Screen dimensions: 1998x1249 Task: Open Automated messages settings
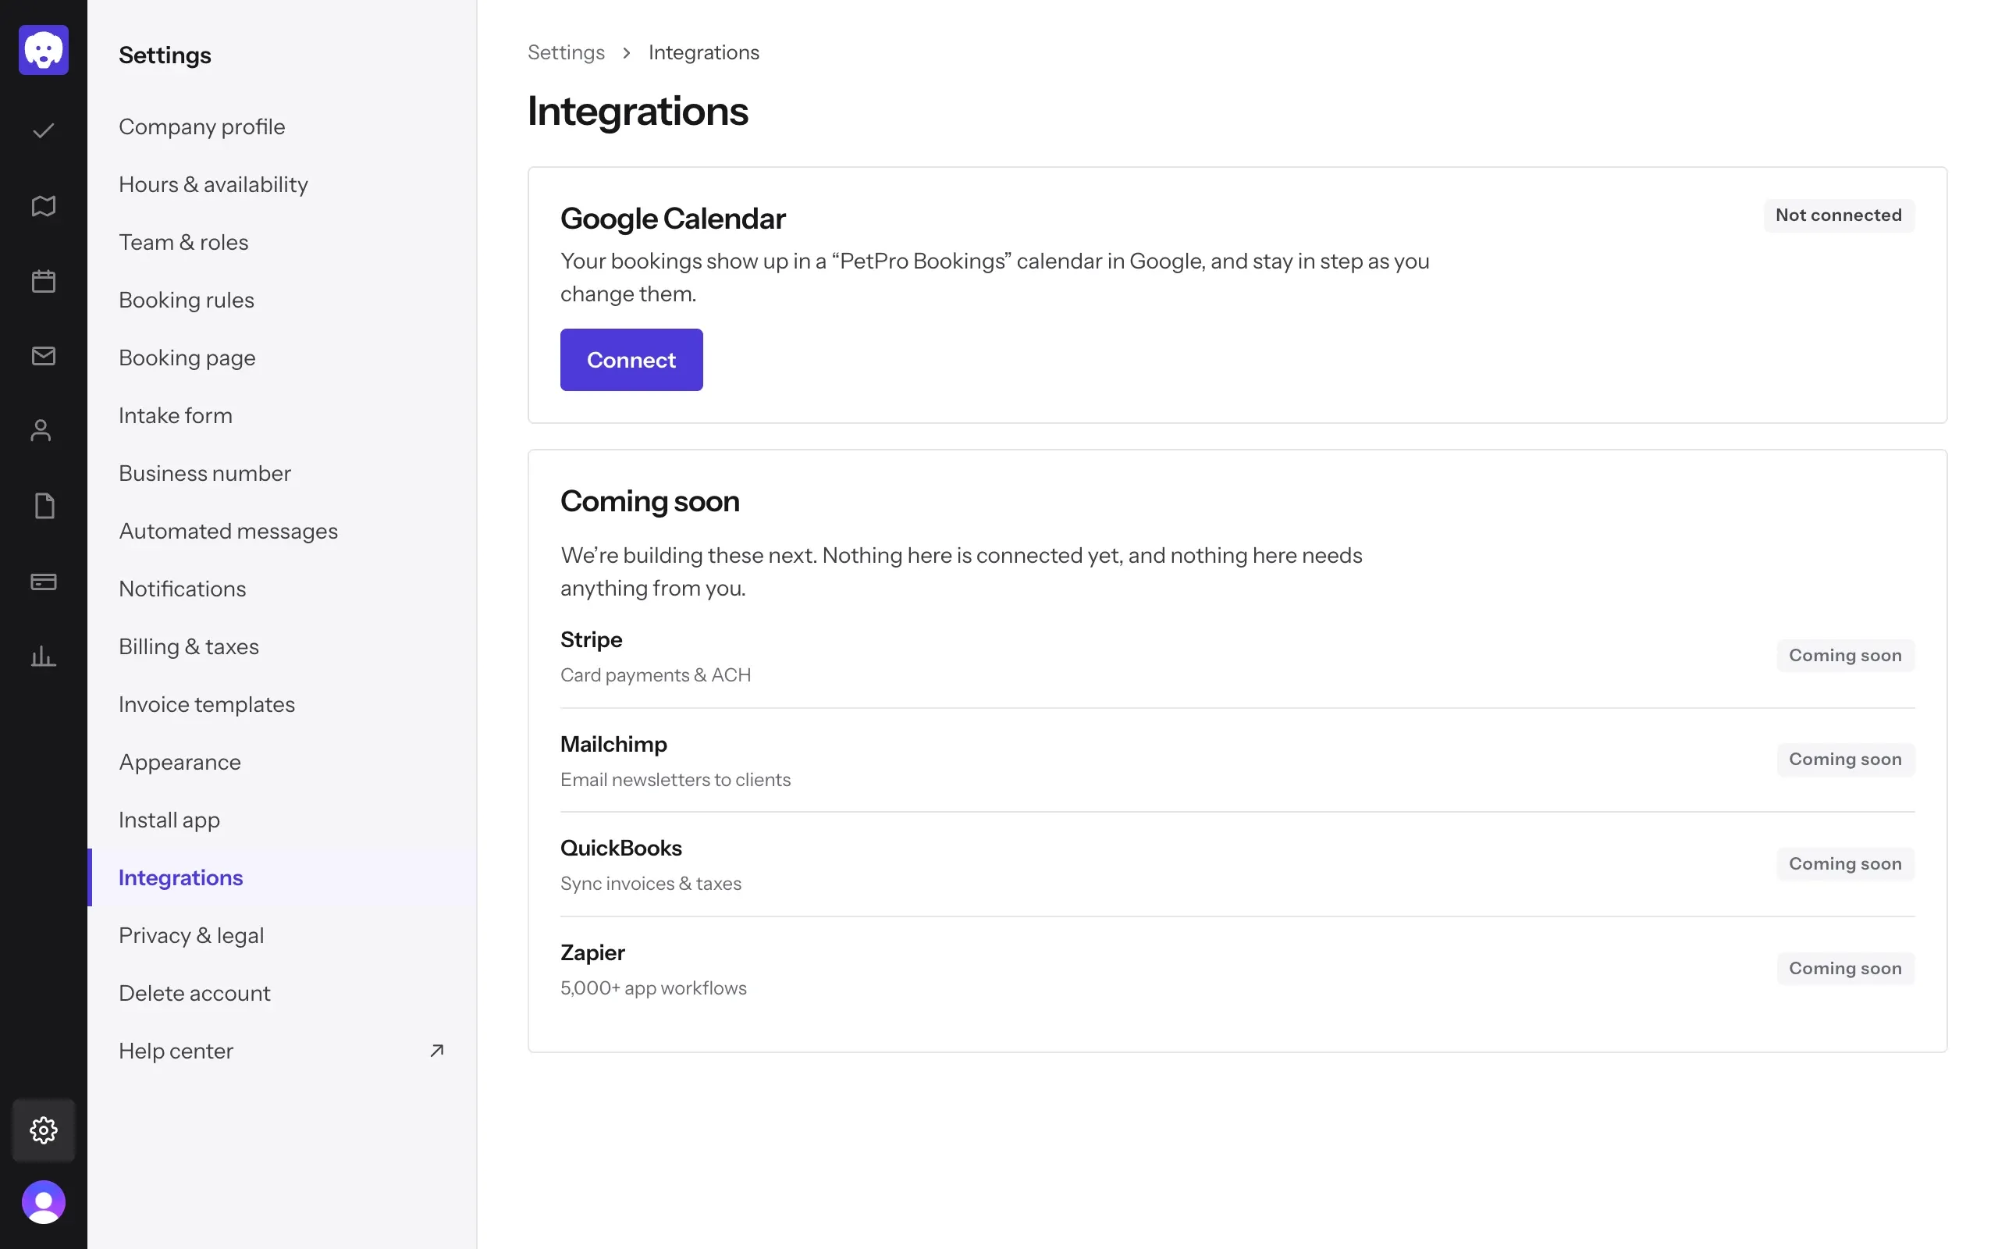tap(283, 531)
